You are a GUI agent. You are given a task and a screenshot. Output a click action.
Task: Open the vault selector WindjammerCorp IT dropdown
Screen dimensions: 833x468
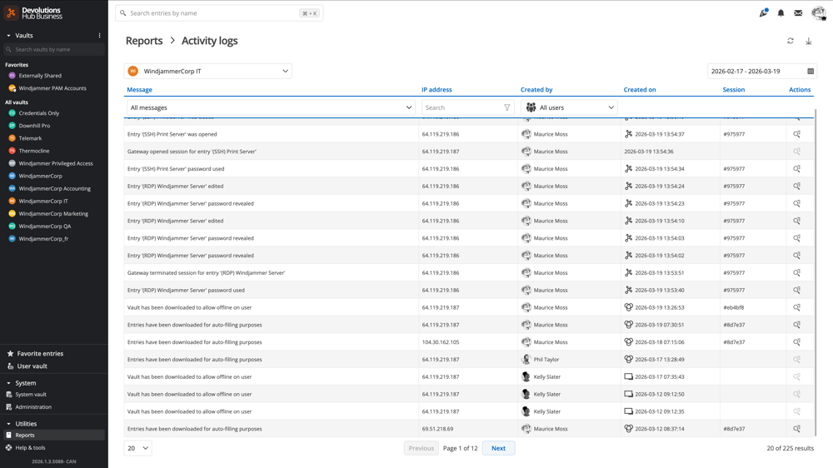coord(207,71)
